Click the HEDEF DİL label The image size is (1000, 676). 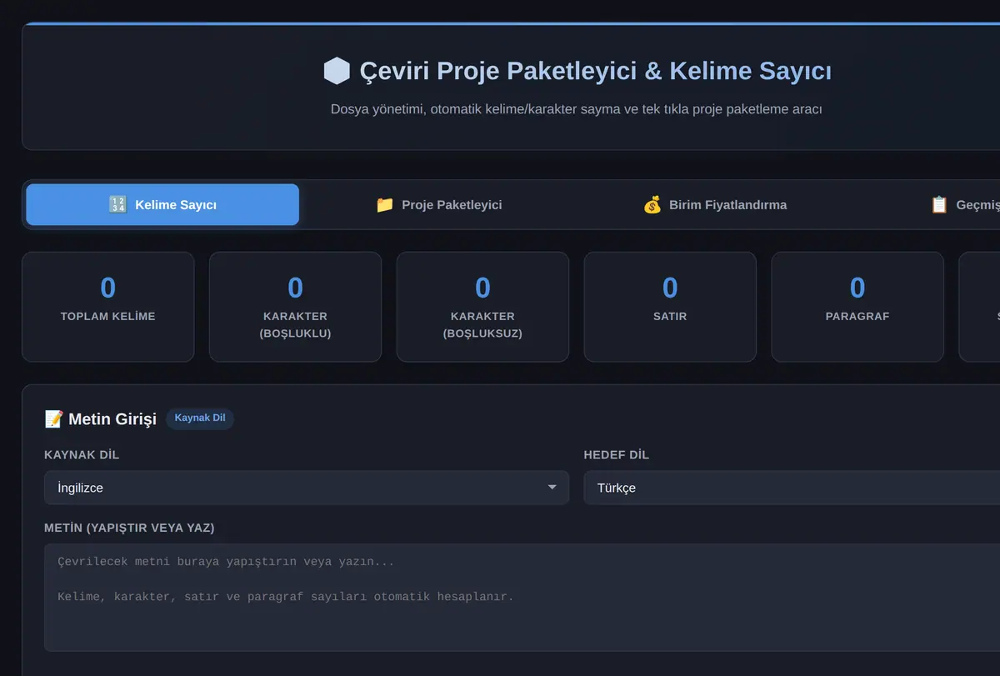pos(617,455)
